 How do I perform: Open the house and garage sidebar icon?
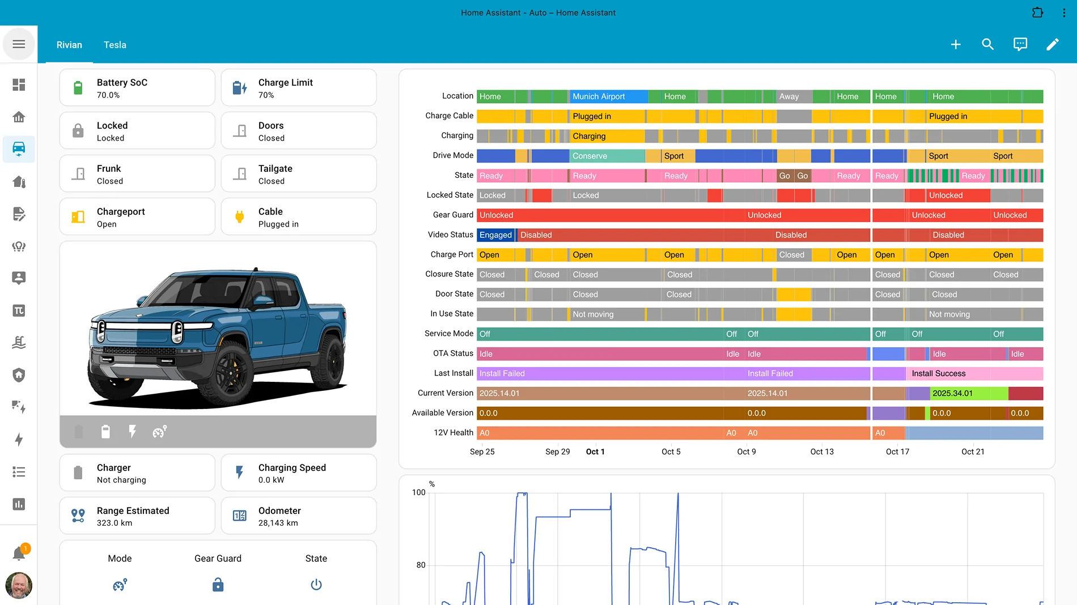coord(19,182)
